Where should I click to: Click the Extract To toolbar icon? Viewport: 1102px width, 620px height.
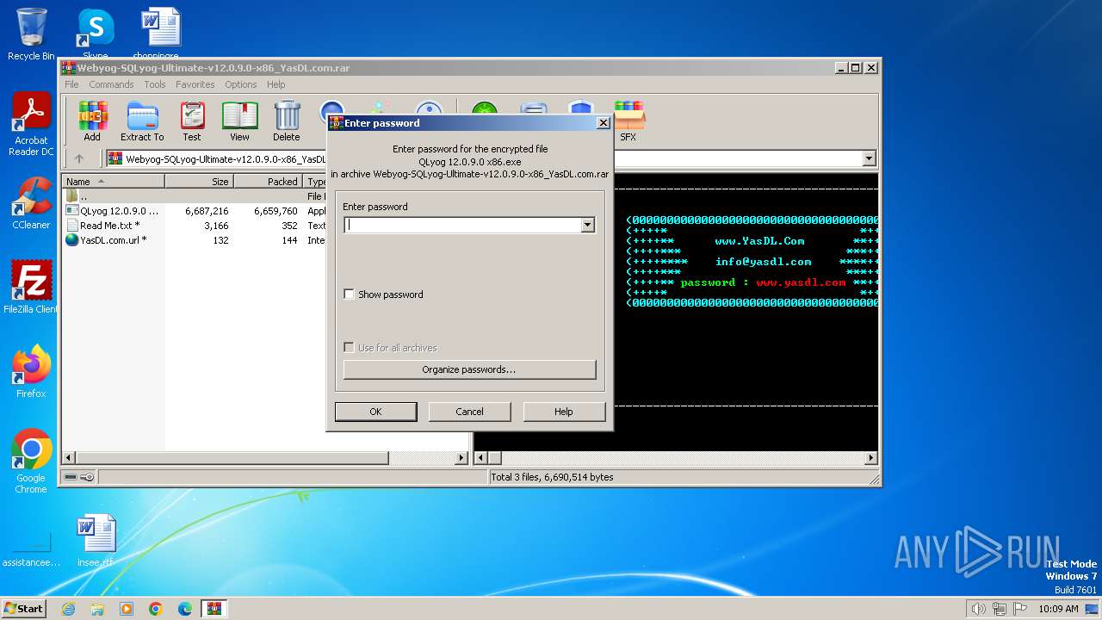(142, 121)
